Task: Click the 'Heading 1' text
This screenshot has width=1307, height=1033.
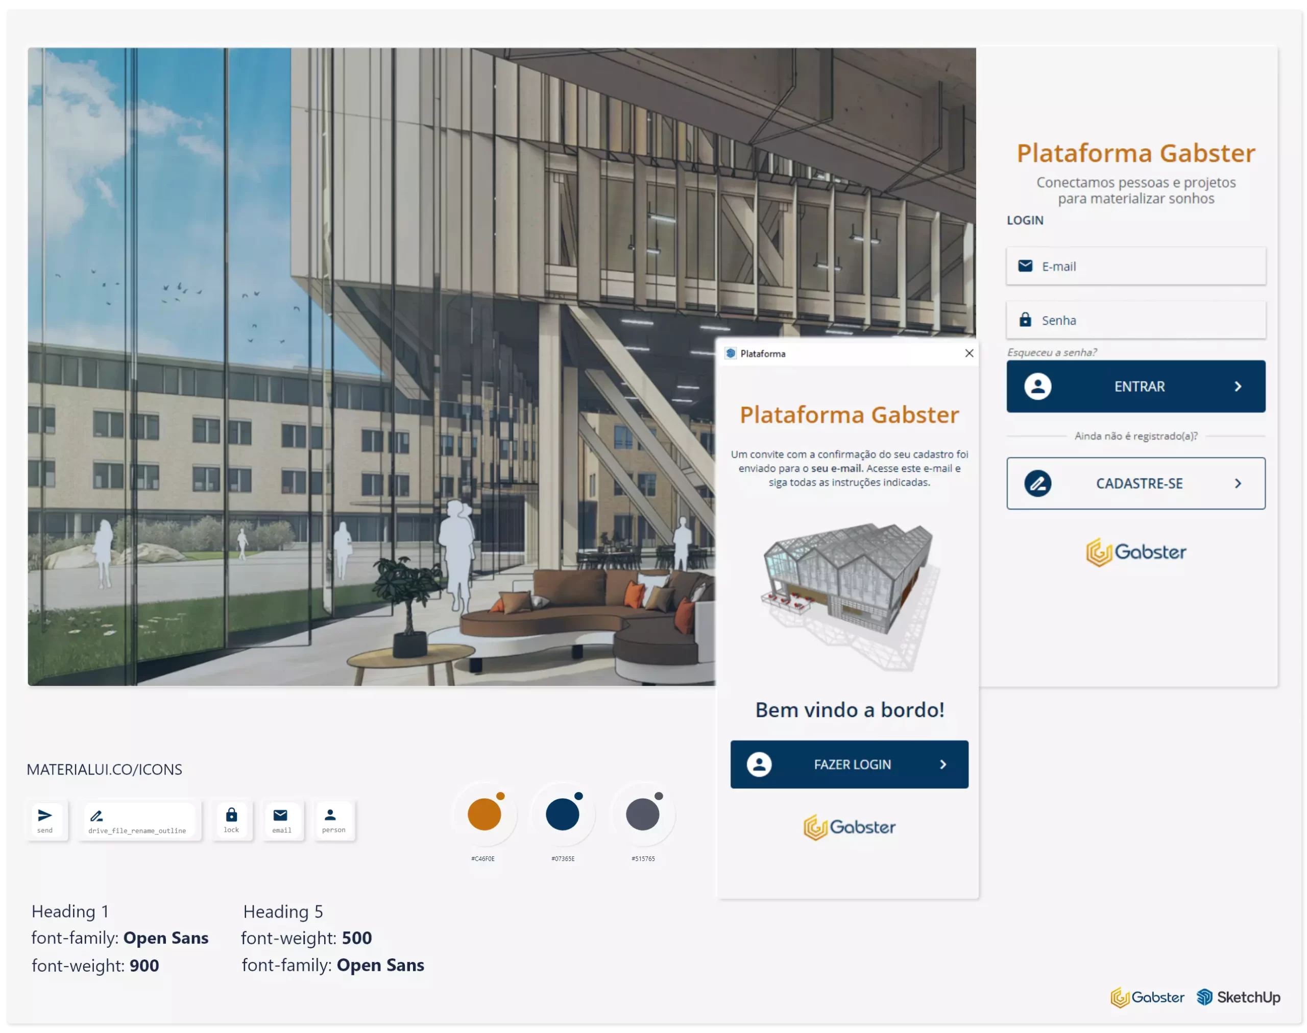Action: 70,911
